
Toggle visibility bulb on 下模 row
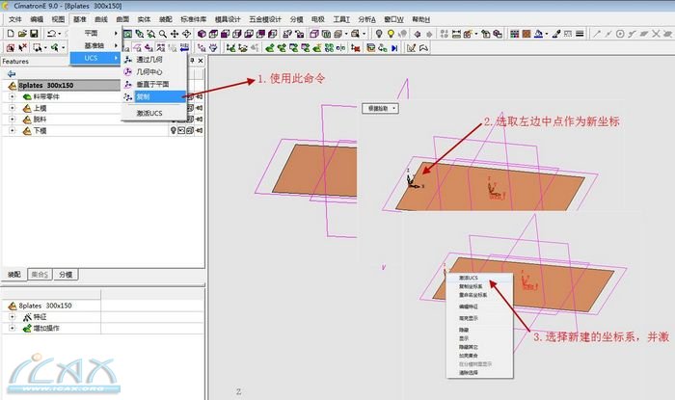(x=174, y=130)
